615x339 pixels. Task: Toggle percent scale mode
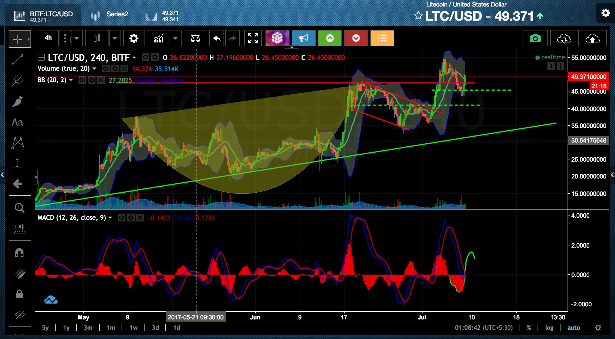(529, 328)
